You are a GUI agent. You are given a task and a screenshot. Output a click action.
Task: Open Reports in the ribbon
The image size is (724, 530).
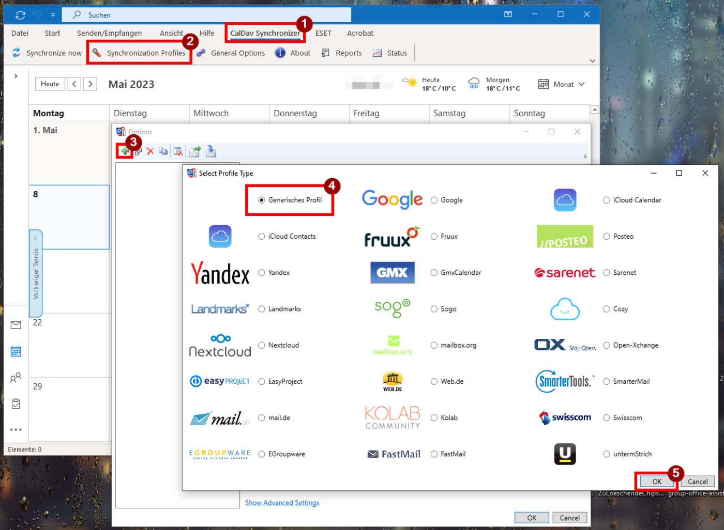342,53
